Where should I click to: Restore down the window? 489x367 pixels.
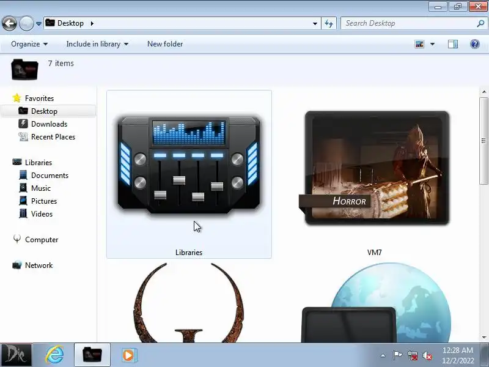click(457, 6)
